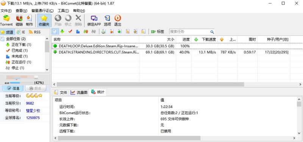This screenshot has height=142, width=303.
Task: Open the 工具(T) menu
Action: (63, 11)
